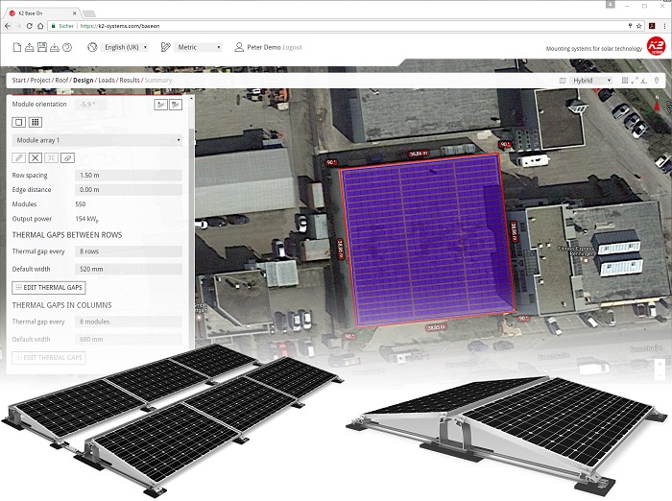Click the pencil edit module array icon
Screen dimensions: 672x501
pyautogui.click(x=18, y=156)
